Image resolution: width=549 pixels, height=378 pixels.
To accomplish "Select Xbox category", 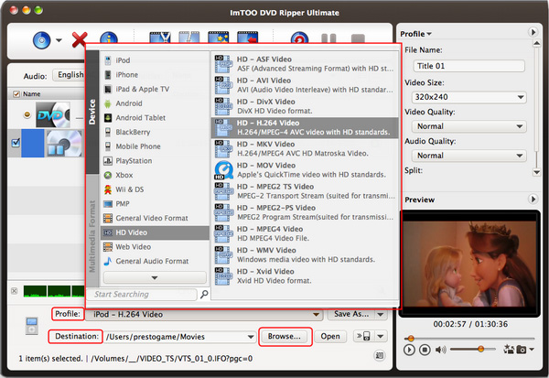I will 155,175.
